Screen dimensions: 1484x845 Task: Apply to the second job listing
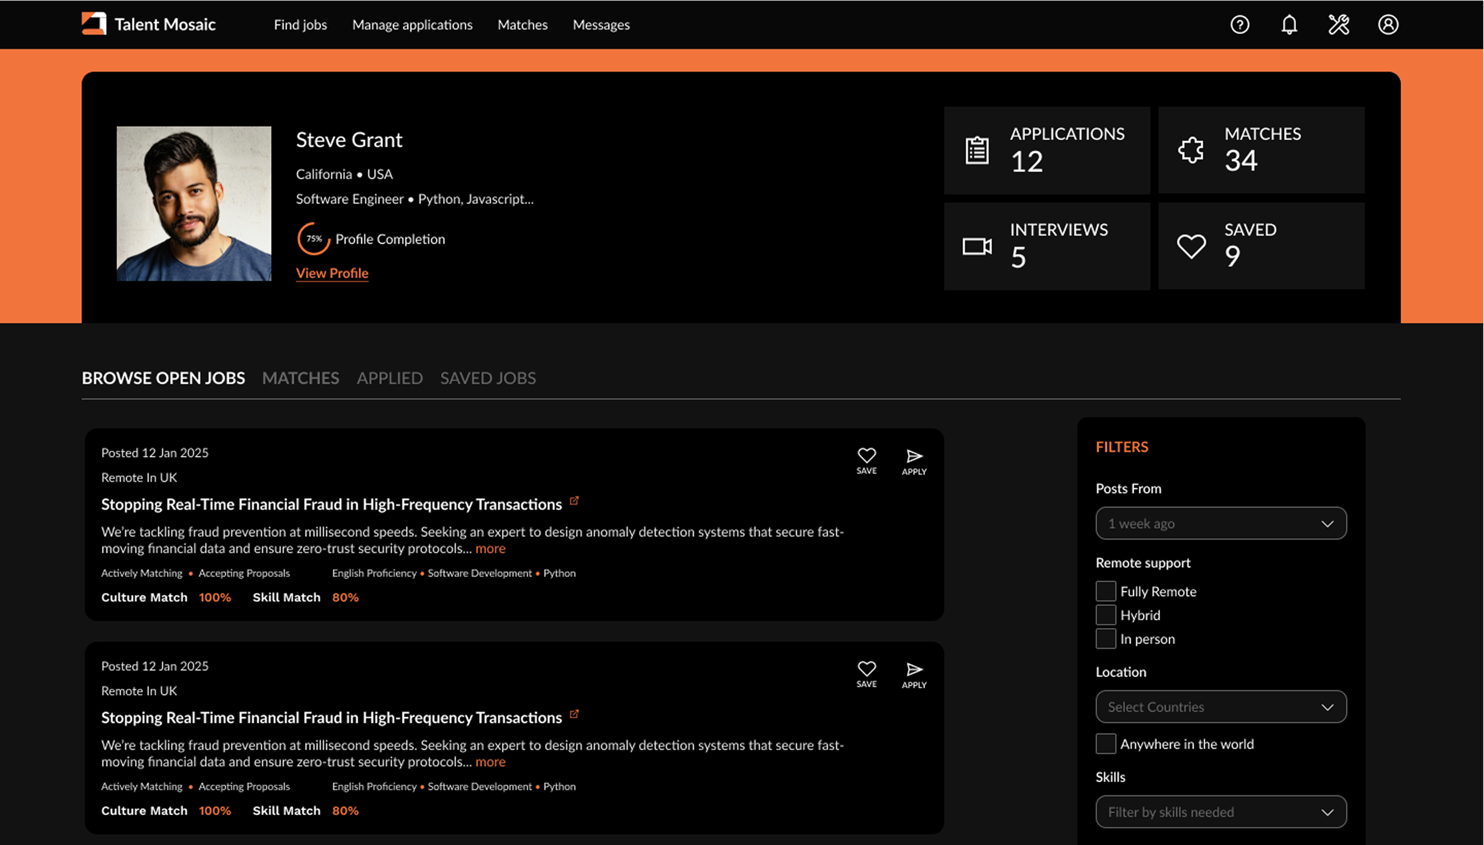point(914,670)
